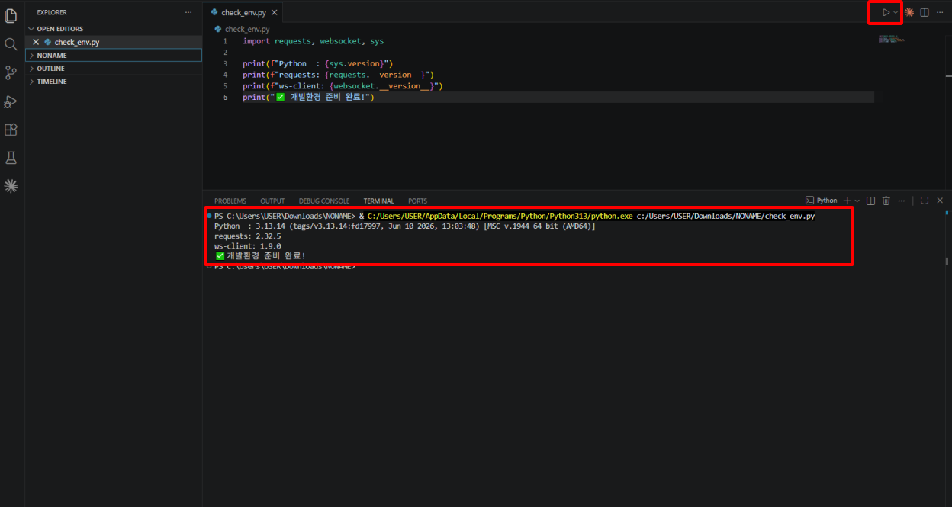Open the Run and Debug view

point(11,101)
